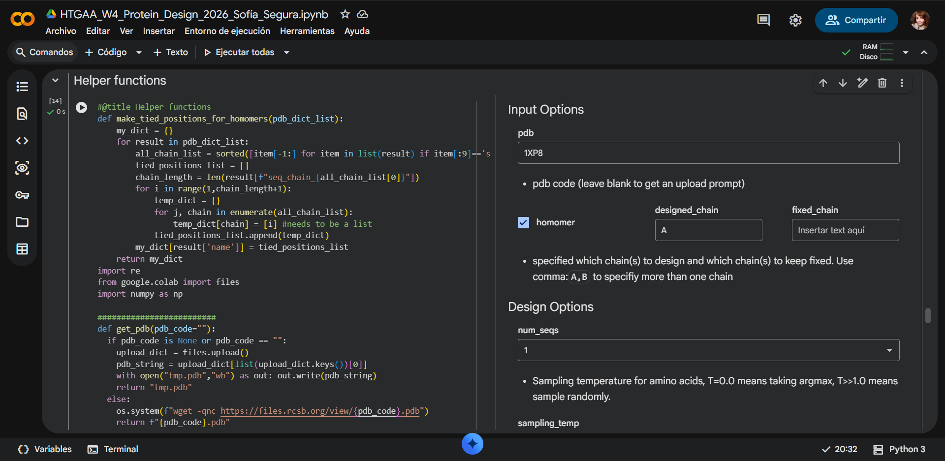Click the Compartir button
Image resolution: width=945 pixels, height=461 pixels.
click(x=856, y=20)
